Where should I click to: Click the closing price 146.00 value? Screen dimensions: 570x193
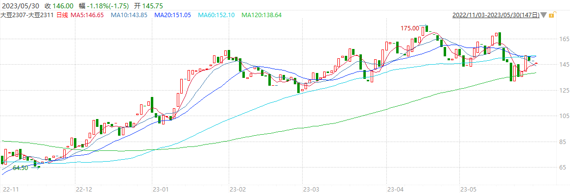point(63,5)
